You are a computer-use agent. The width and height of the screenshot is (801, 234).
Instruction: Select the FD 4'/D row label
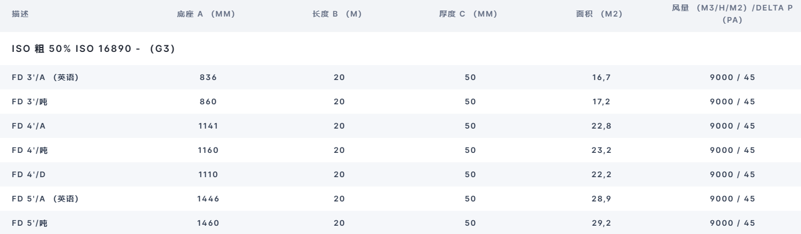[29, 174]
